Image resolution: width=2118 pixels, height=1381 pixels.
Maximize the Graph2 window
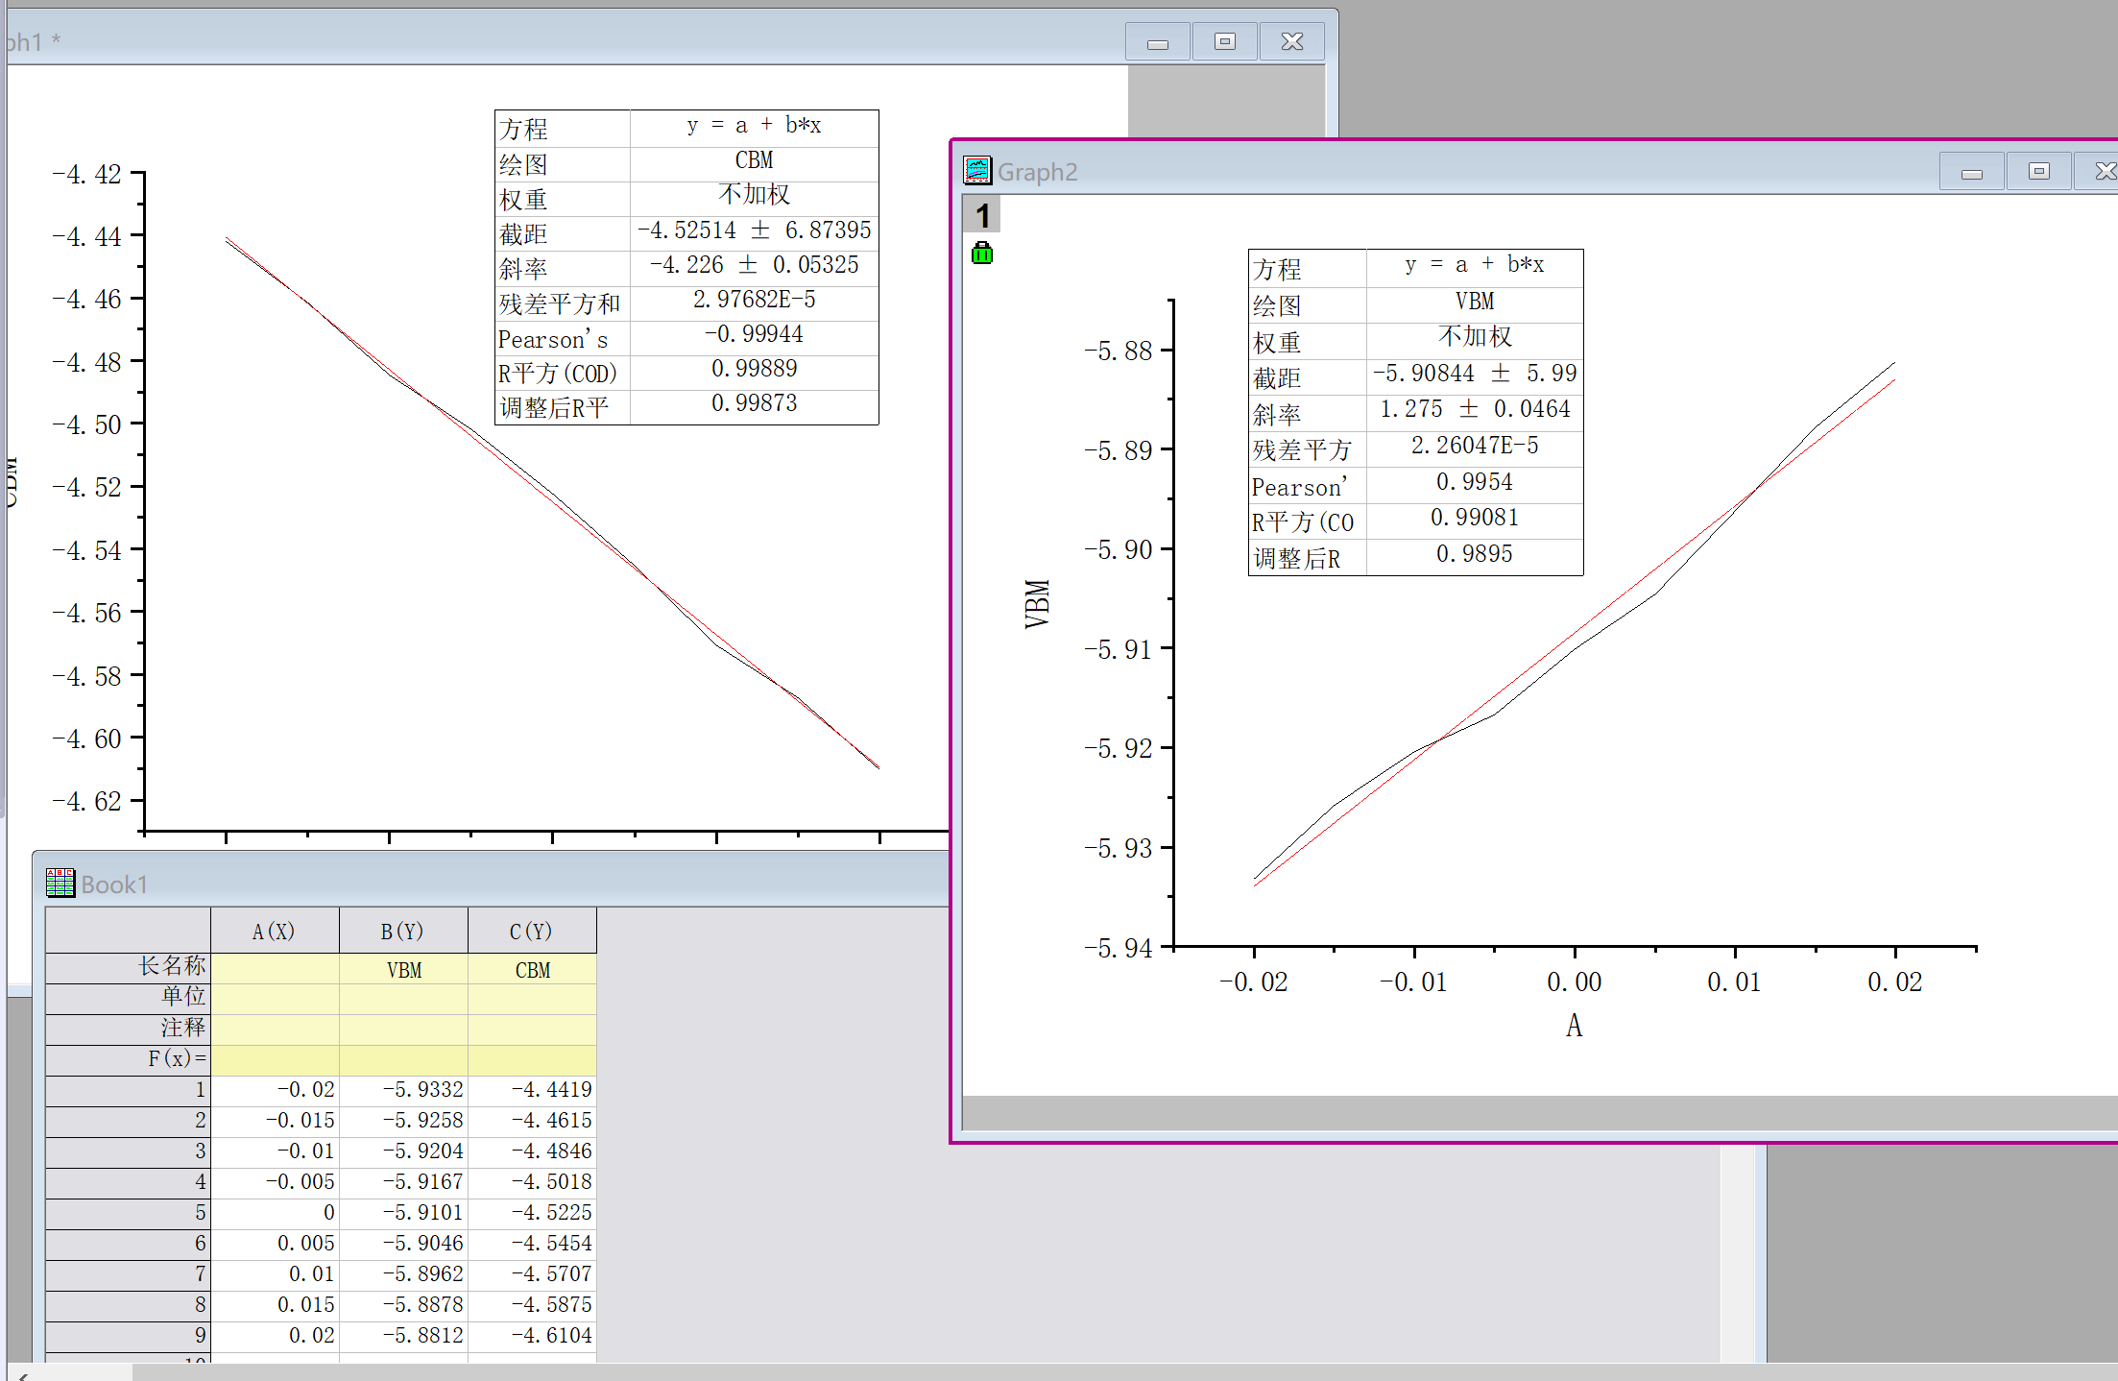2038,172
